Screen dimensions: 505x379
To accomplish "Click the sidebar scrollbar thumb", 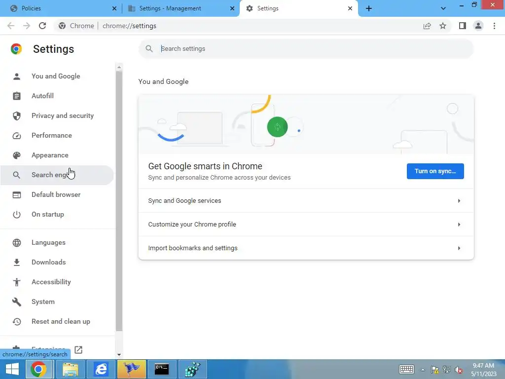I will click(119, 201).
